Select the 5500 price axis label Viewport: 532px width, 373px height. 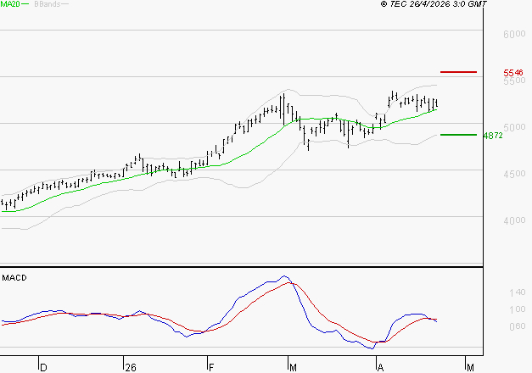(514, 81)
